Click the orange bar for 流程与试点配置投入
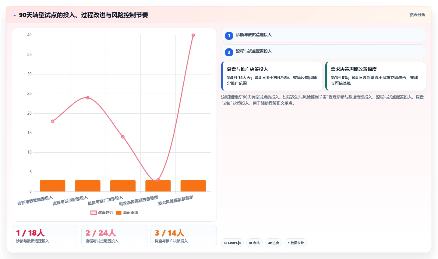This screenshot has width=438, height=259. 88,186
